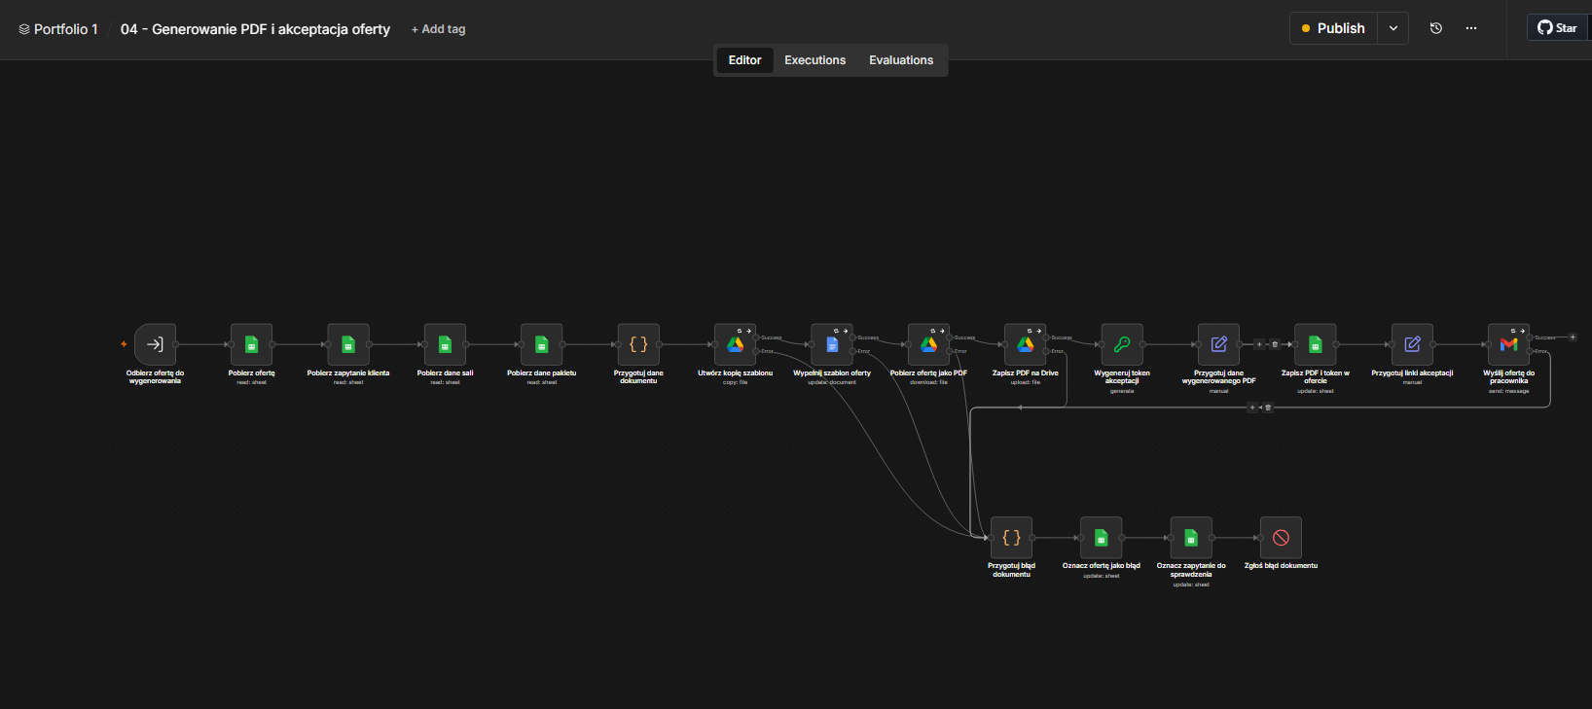Open the 'Przygotuj dane wygenerowanego PDF' edit node
The image size is (1592, 709).
click(x=1218, y=344)
